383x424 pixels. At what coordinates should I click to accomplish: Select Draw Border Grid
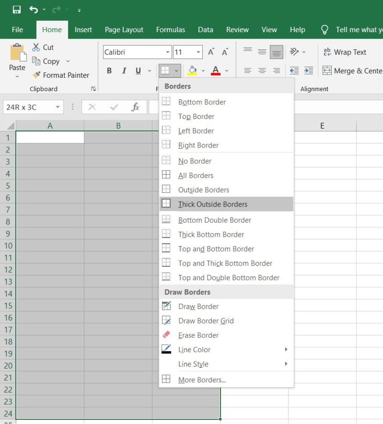click(x=206, y=321)
